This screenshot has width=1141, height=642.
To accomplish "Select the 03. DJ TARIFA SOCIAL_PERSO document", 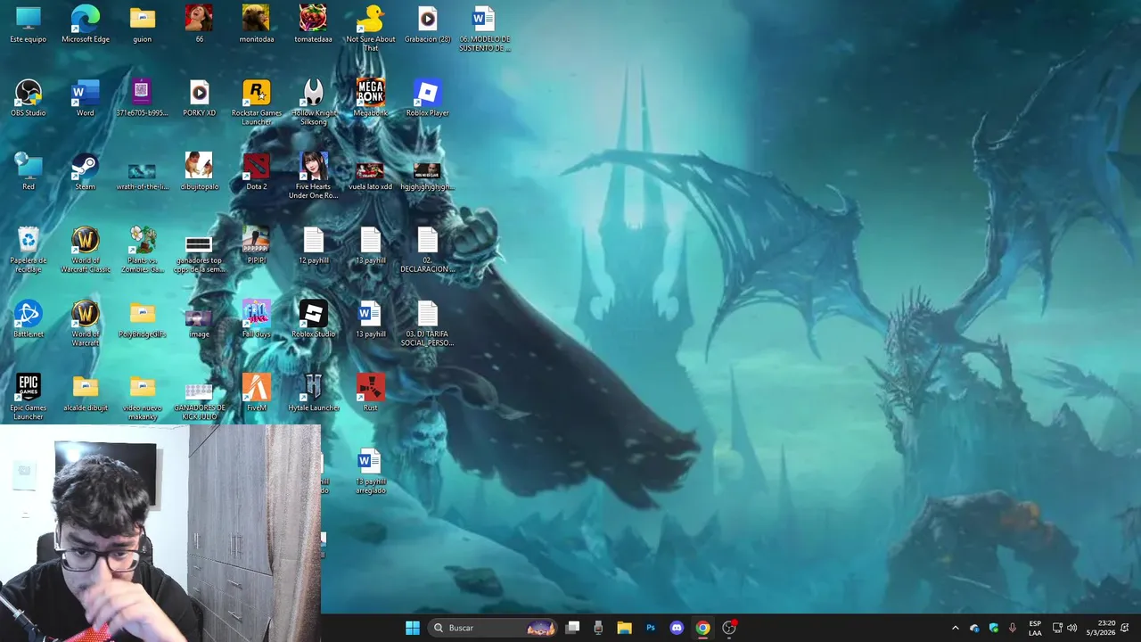I will coord(427,324).
